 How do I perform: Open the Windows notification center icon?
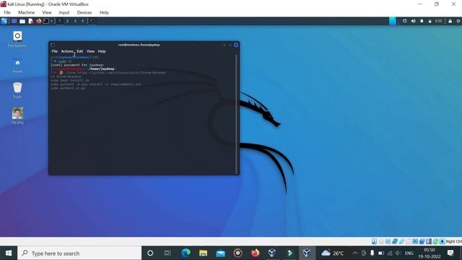pos(450,253)
